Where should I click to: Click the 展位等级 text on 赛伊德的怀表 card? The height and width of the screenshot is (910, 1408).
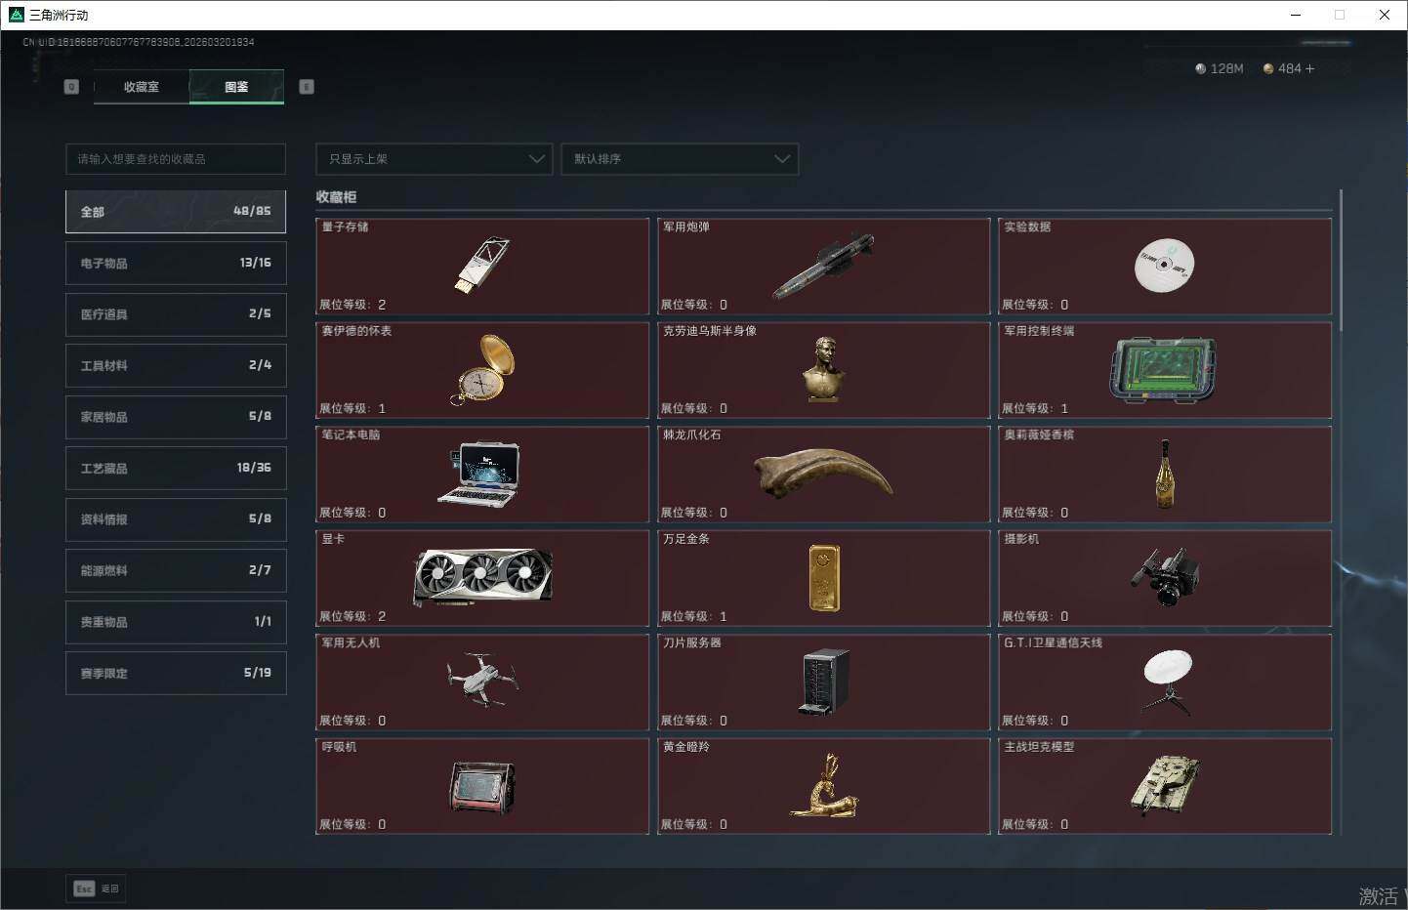pos(352,408)
